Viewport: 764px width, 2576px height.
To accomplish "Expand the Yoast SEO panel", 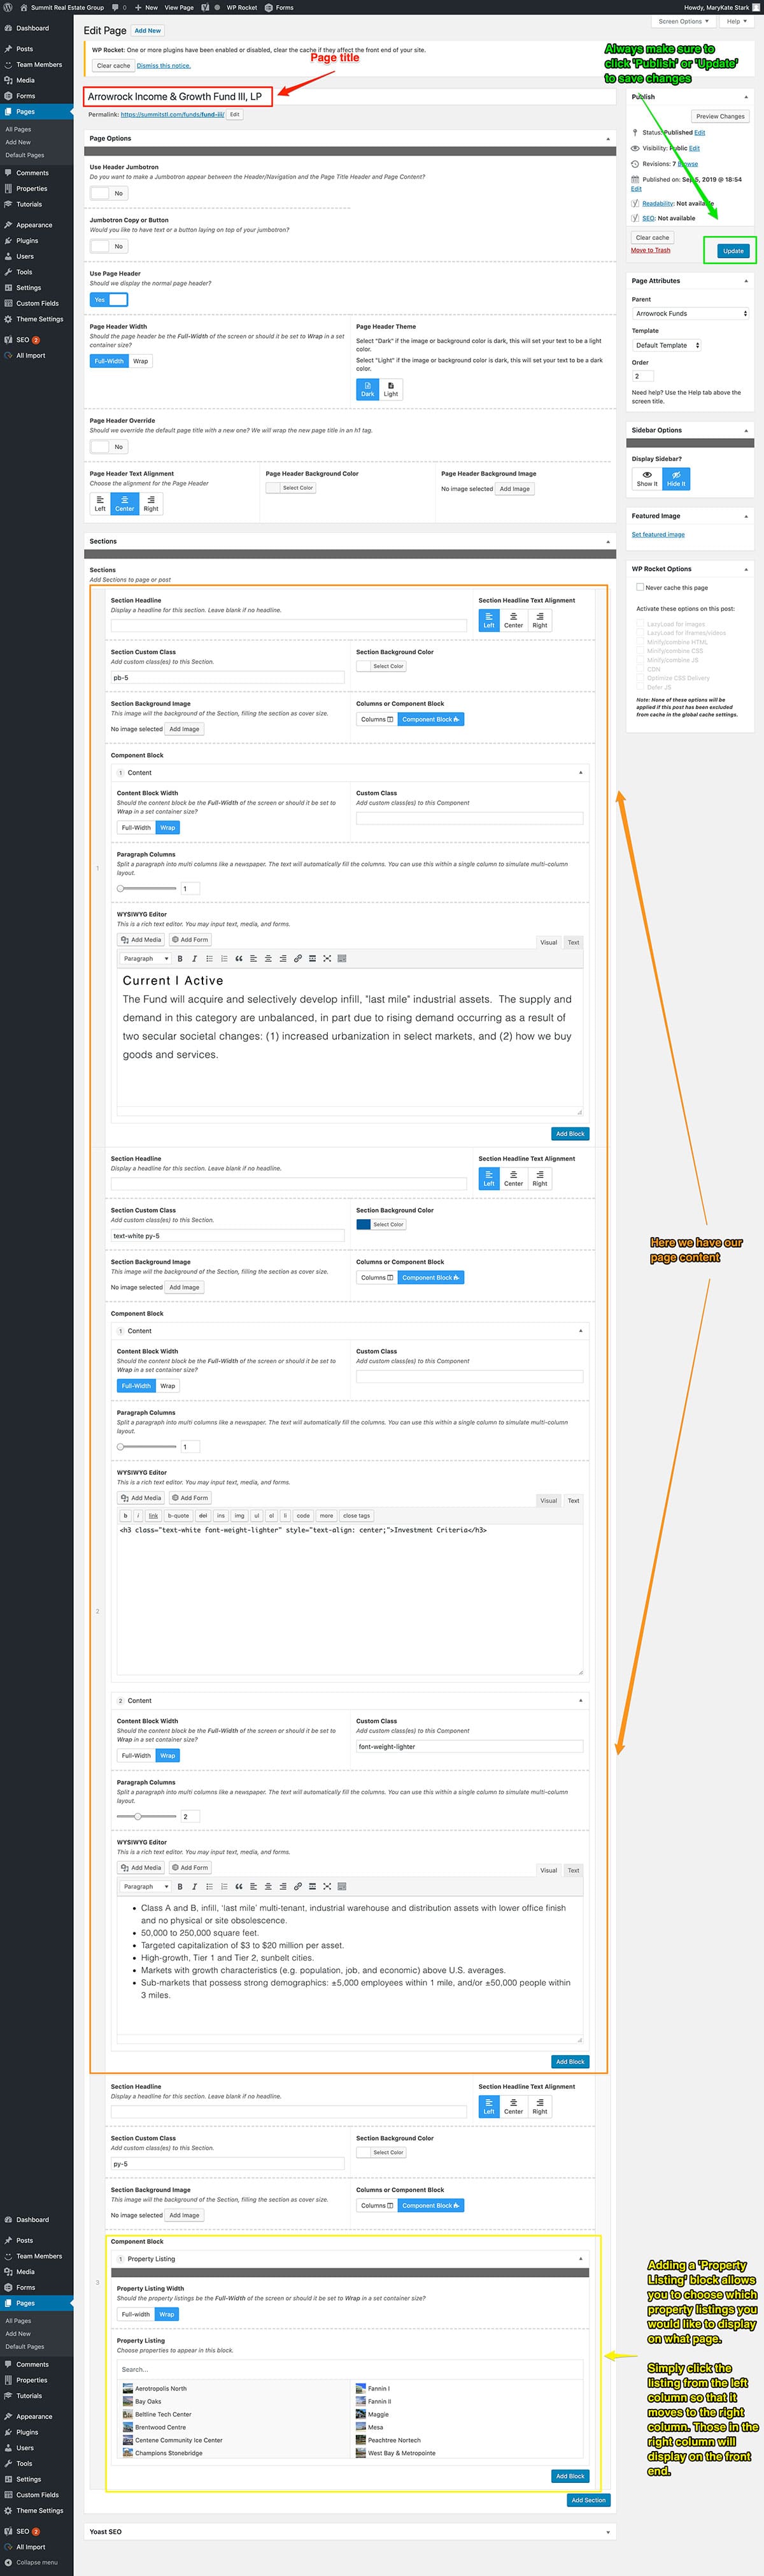I will tap(607, 2532).
